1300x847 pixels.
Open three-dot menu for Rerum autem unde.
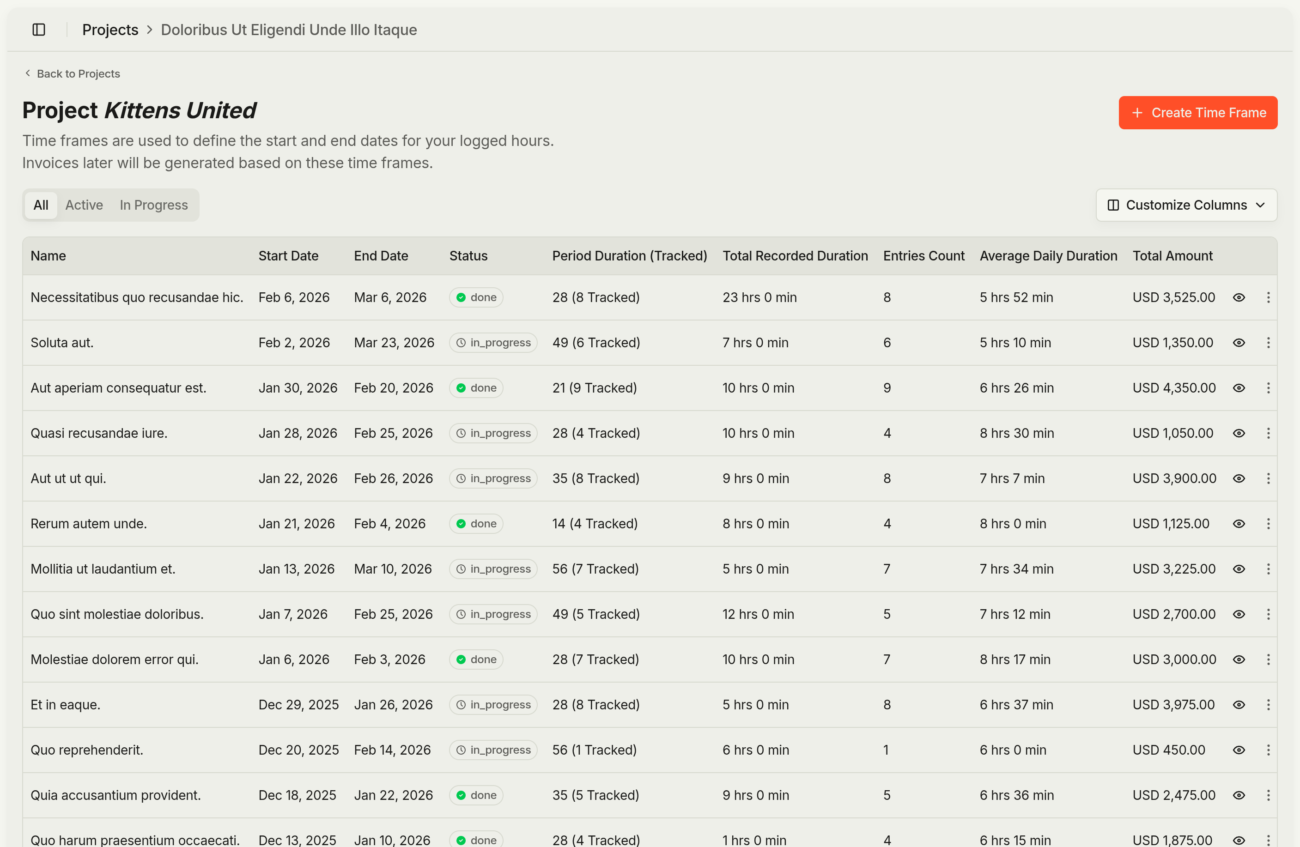[x=1268, y=524]
